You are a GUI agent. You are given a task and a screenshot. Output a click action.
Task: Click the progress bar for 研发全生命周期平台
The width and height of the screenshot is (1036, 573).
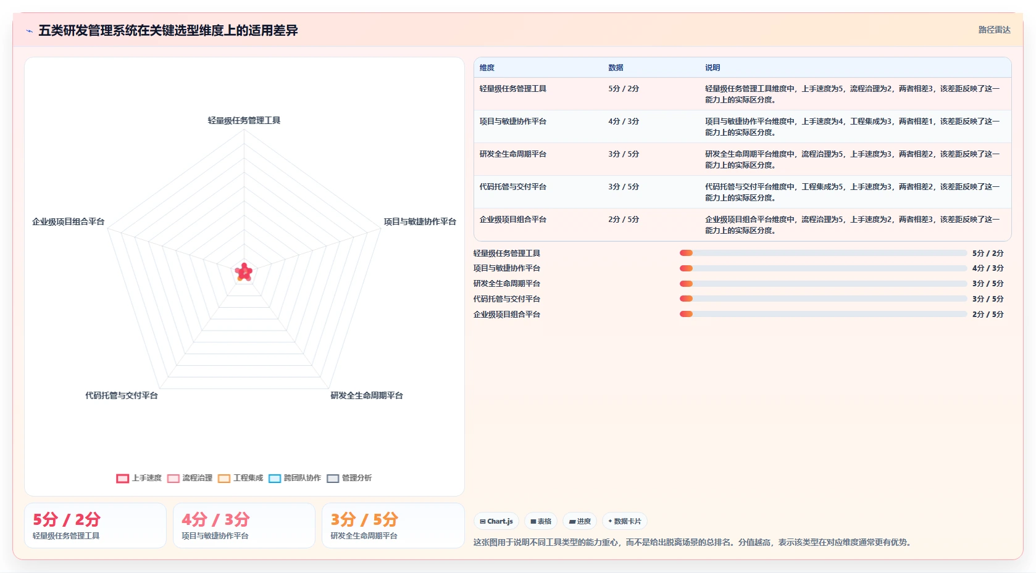(823, 284)
